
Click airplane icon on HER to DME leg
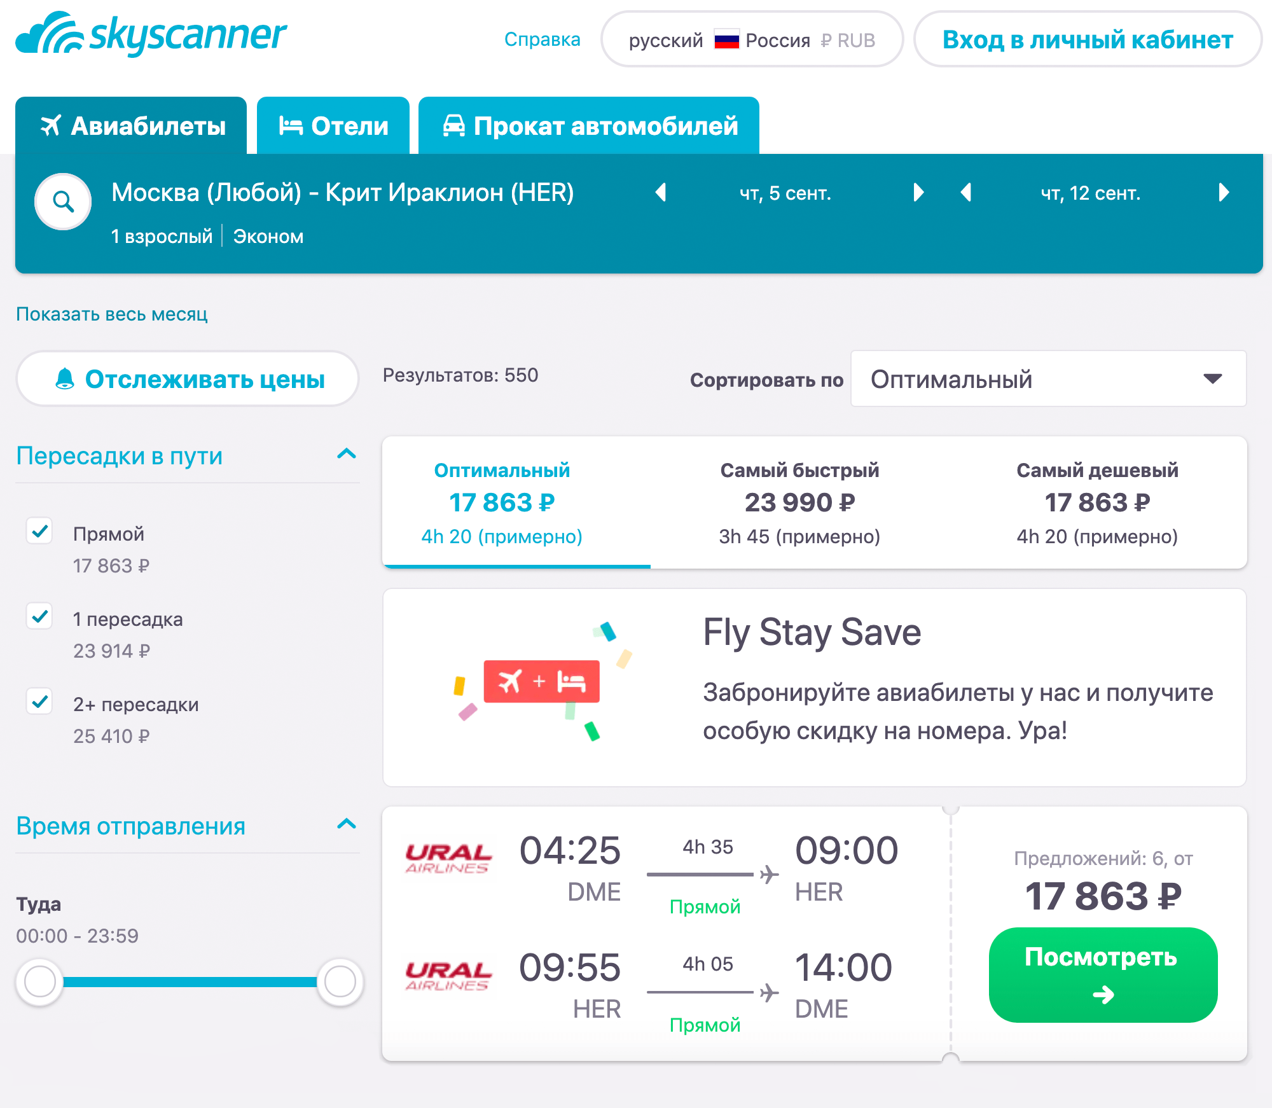769,992
